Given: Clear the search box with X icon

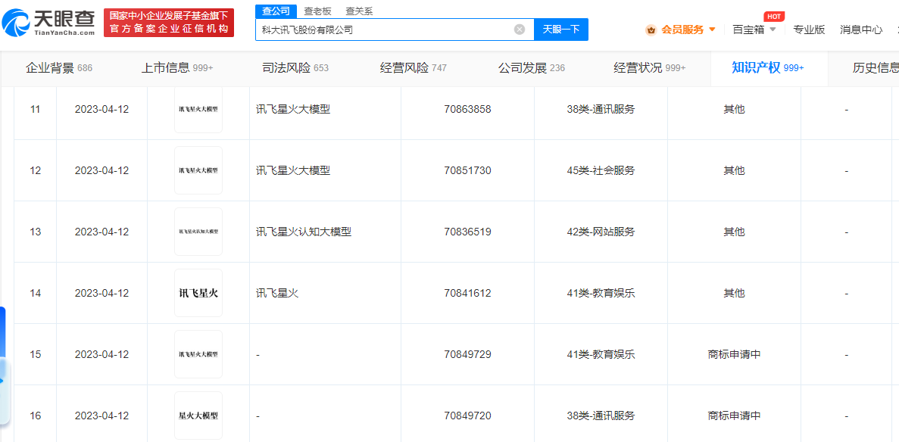Looking at the screenshot, I should coord(520,30).
